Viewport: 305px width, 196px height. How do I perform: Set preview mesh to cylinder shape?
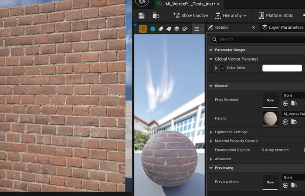pos(161,29)
